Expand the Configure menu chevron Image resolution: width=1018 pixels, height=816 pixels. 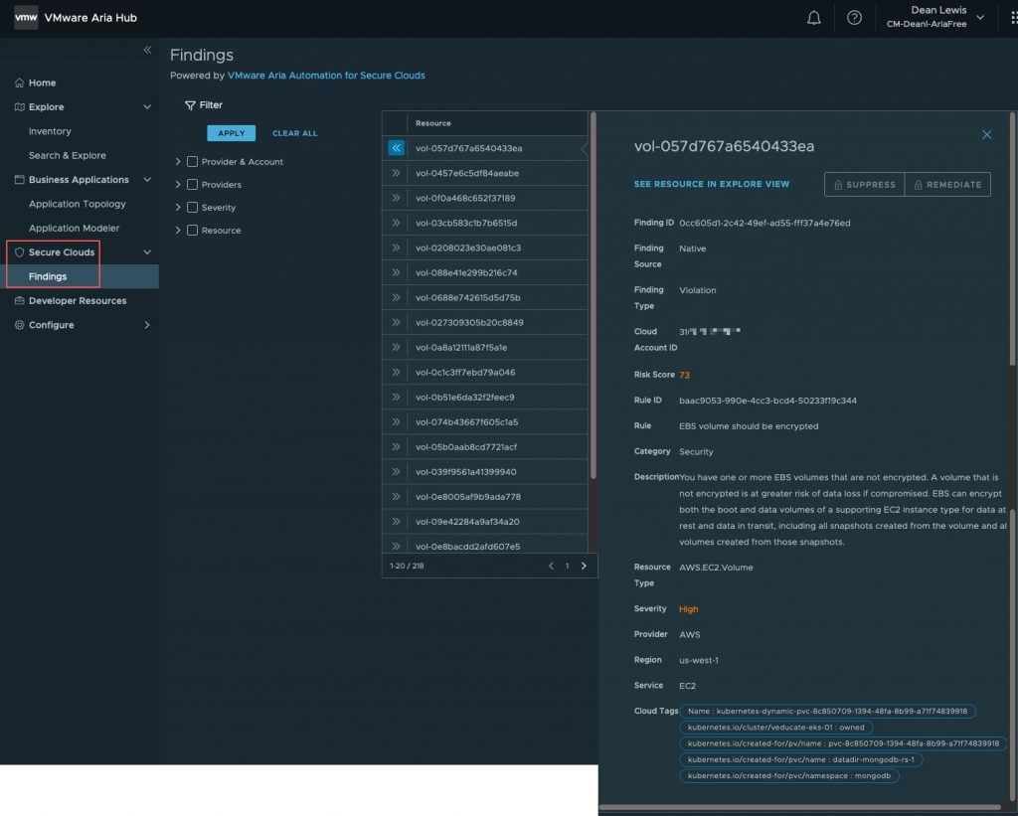pos(147,325)
